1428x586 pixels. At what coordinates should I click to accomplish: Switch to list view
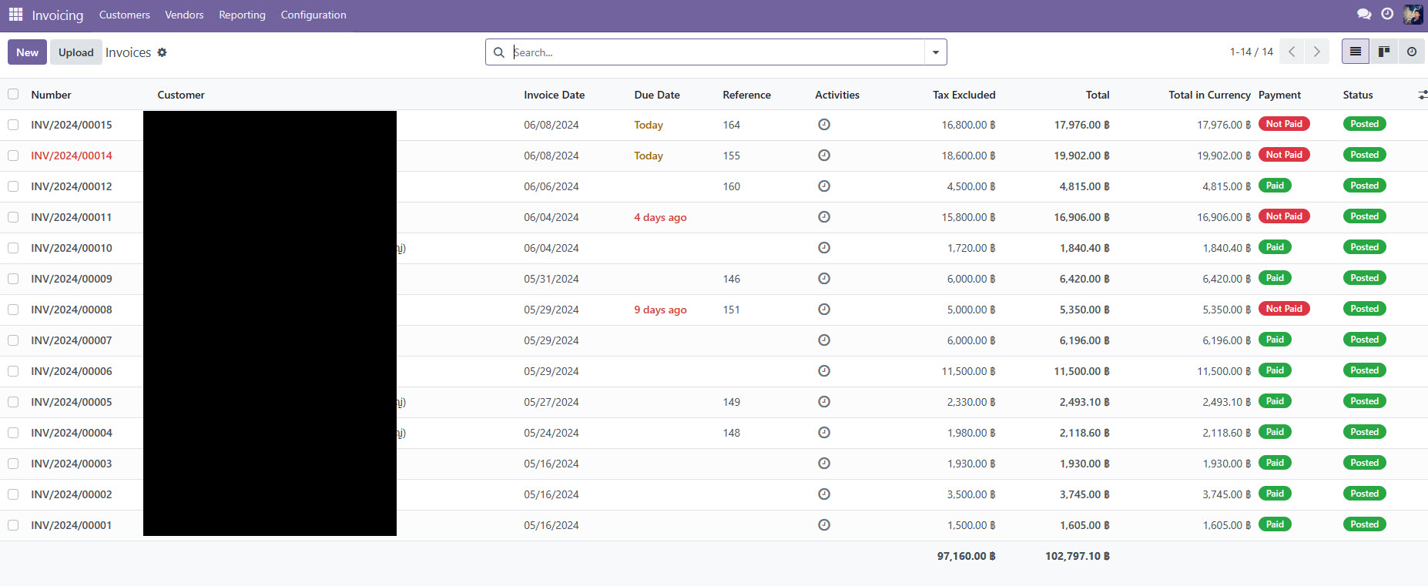tap(1356, 52)
